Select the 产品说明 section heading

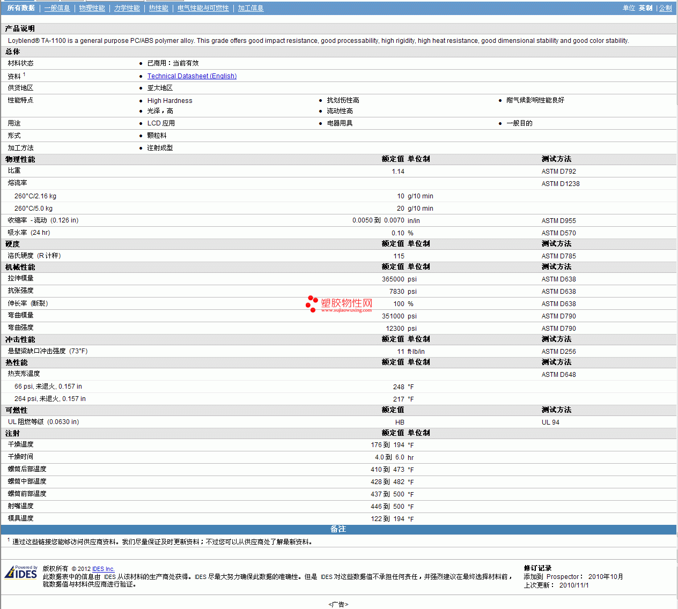(20, 28)
